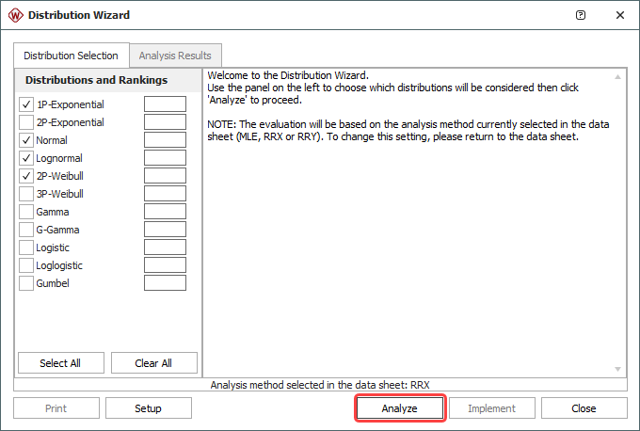Open the Setup dialog

point(149,408)
